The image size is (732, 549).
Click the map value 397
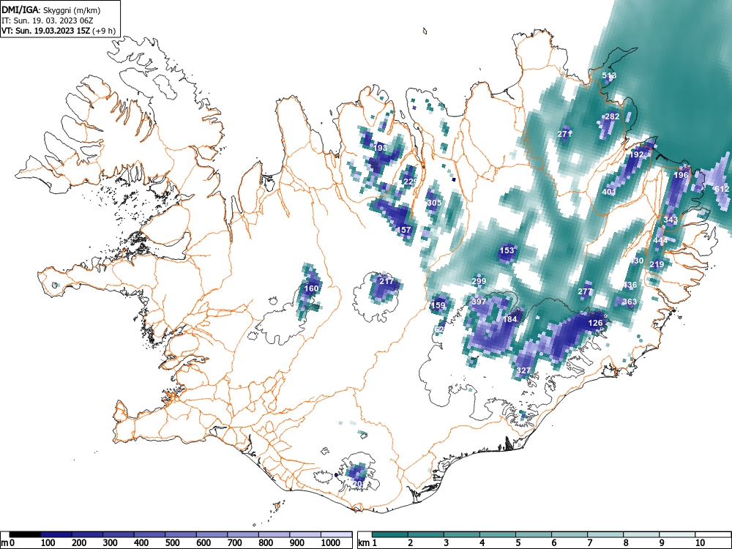(x=479, y=302)
